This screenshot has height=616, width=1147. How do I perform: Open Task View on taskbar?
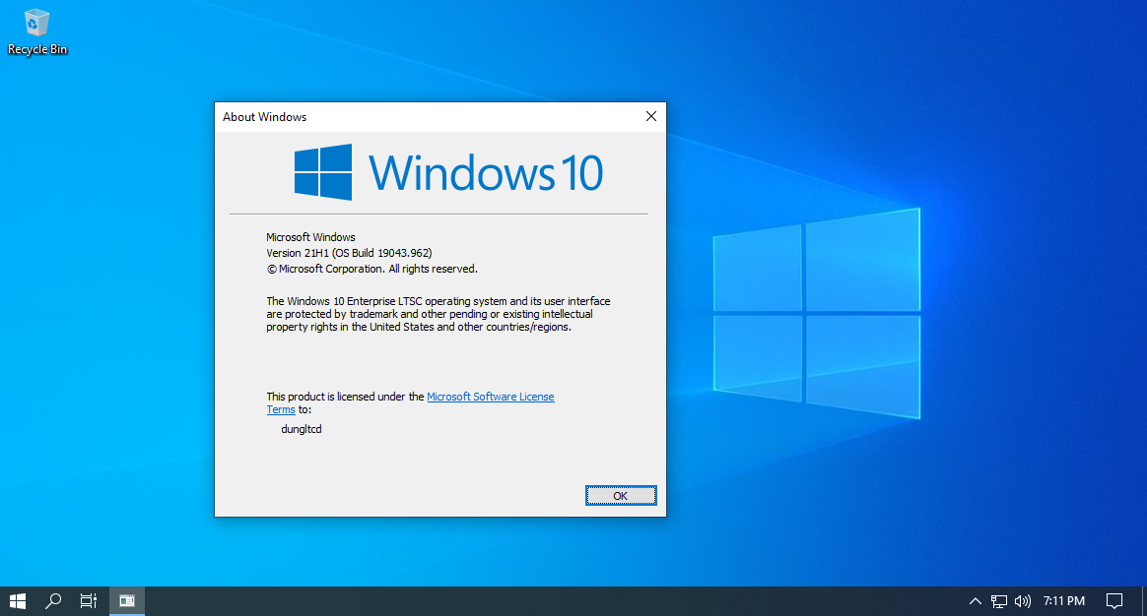(88, 600)
